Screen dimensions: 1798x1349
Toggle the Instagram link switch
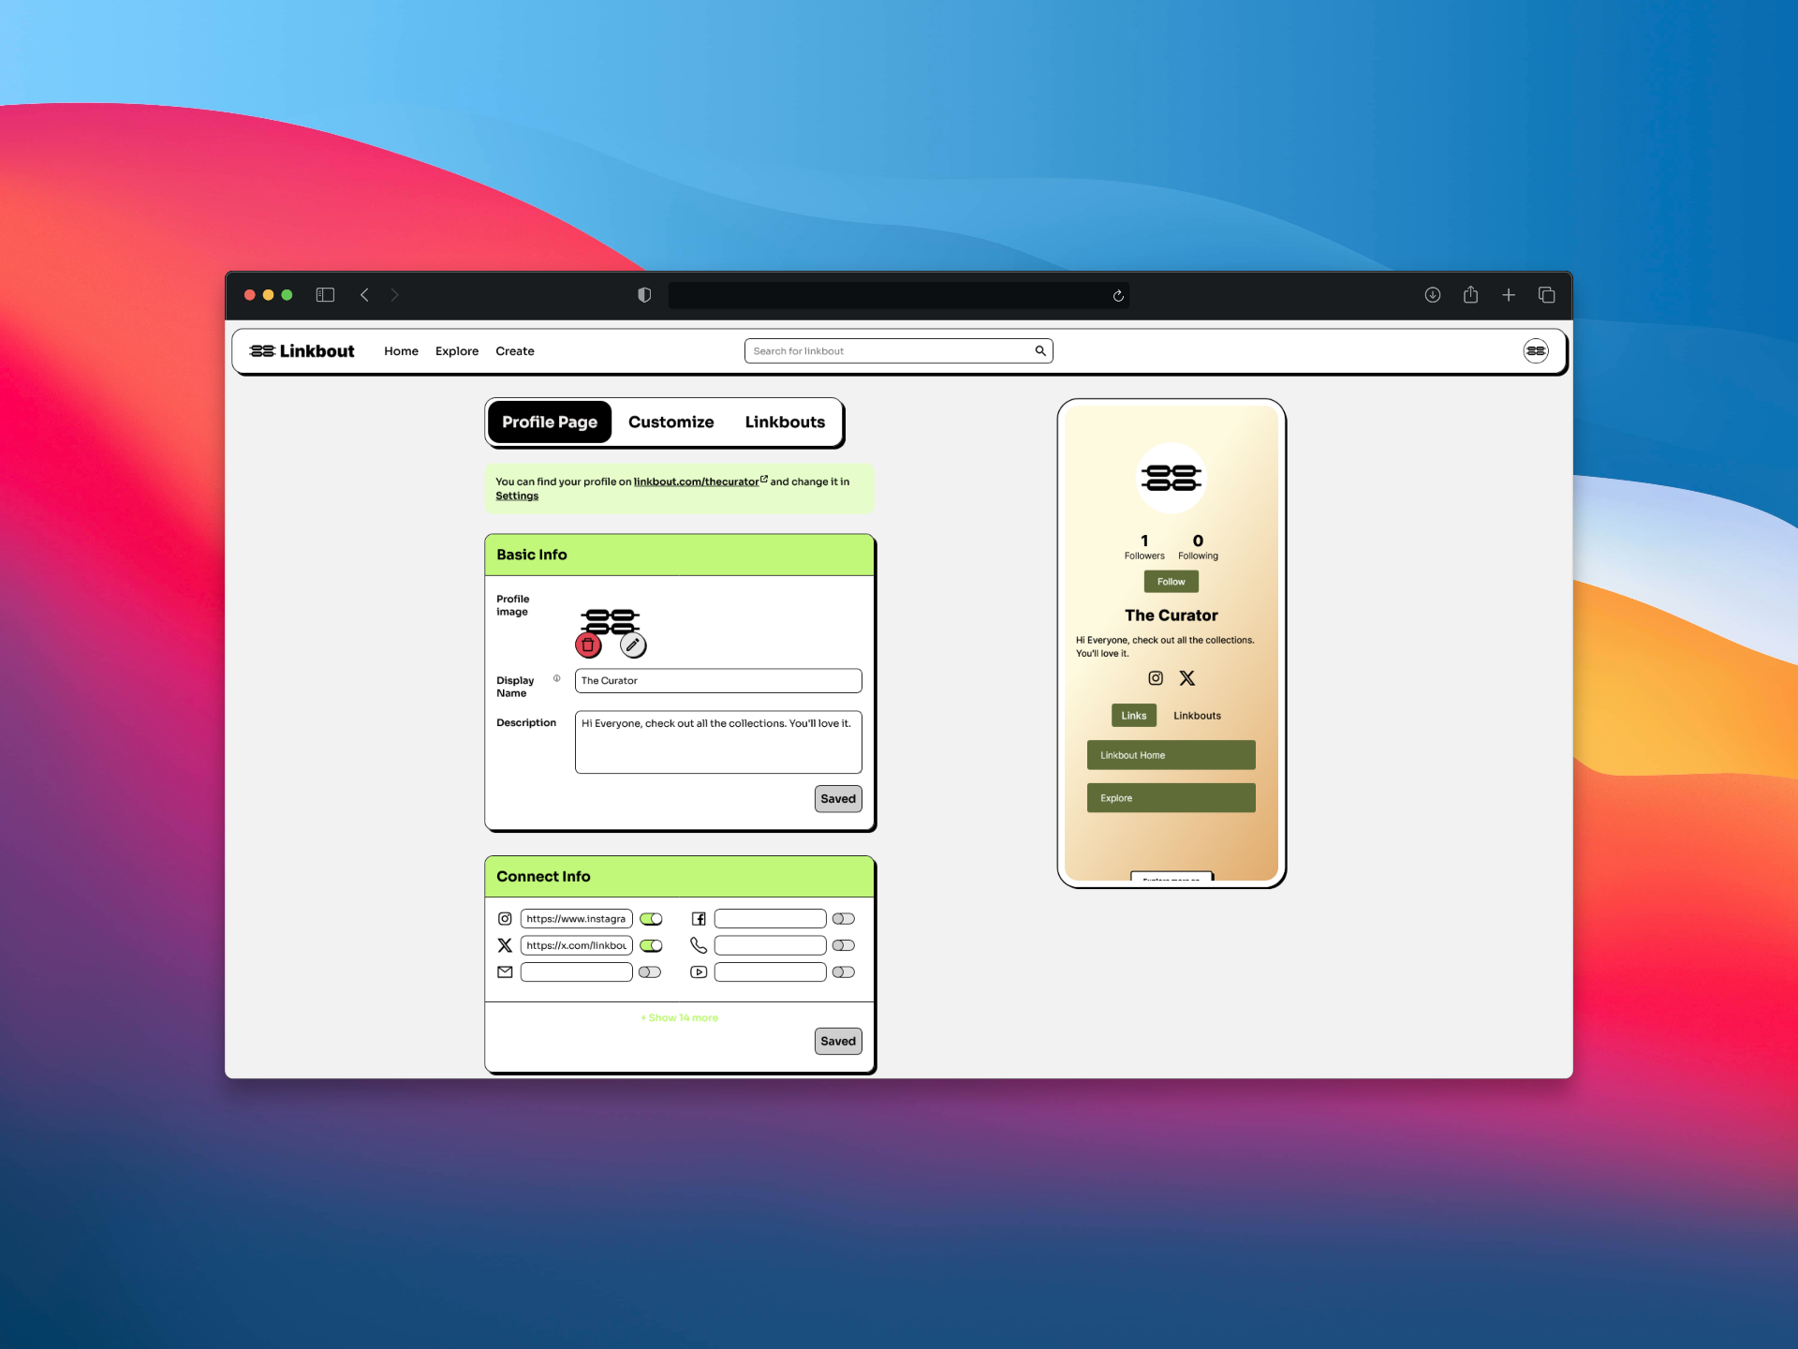(x=651, y=919)
